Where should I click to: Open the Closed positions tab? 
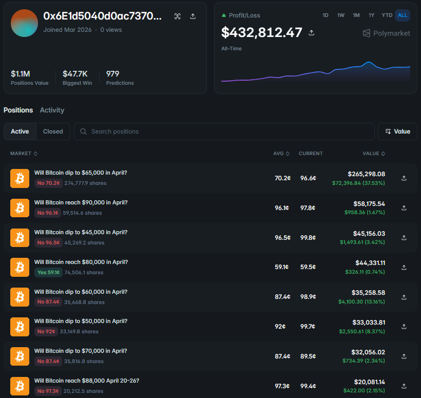point(52,131)
